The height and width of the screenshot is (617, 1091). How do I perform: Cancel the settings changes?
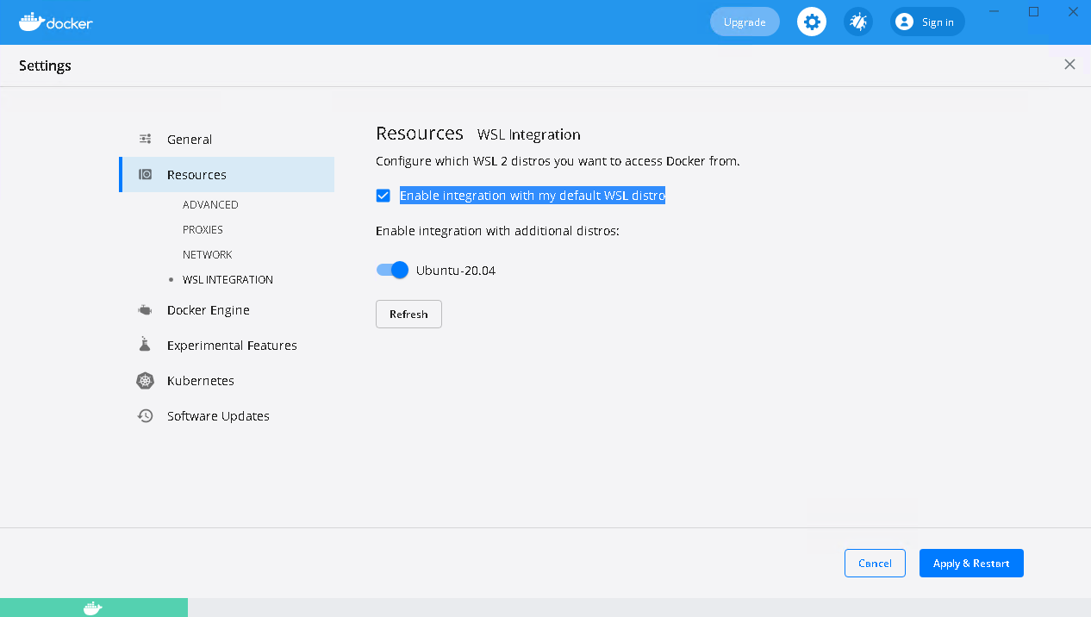pyautogui.click(x=875, y=564)
